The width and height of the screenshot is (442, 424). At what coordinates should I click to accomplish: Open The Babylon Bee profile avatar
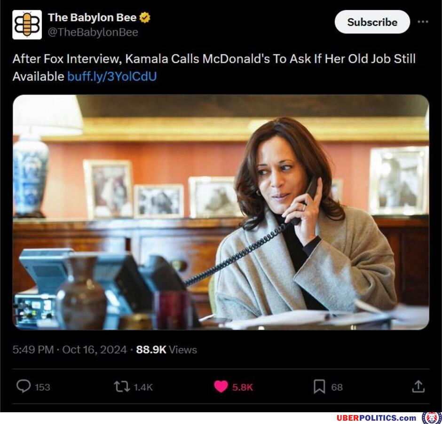point(27,24)
